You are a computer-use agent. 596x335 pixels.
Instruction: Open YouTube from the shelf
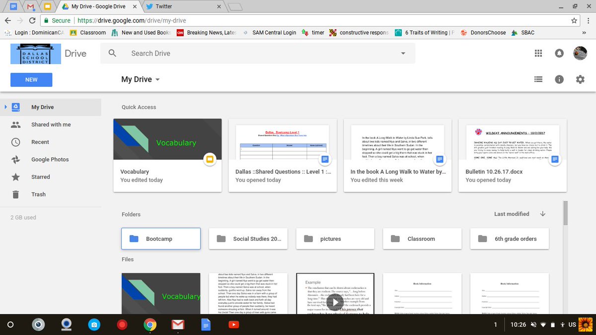pyautogui.click(x=233, y=325)
